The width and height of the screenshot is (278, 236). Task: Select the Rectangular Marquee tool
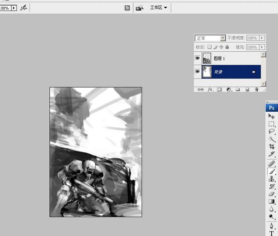[271, 124]
